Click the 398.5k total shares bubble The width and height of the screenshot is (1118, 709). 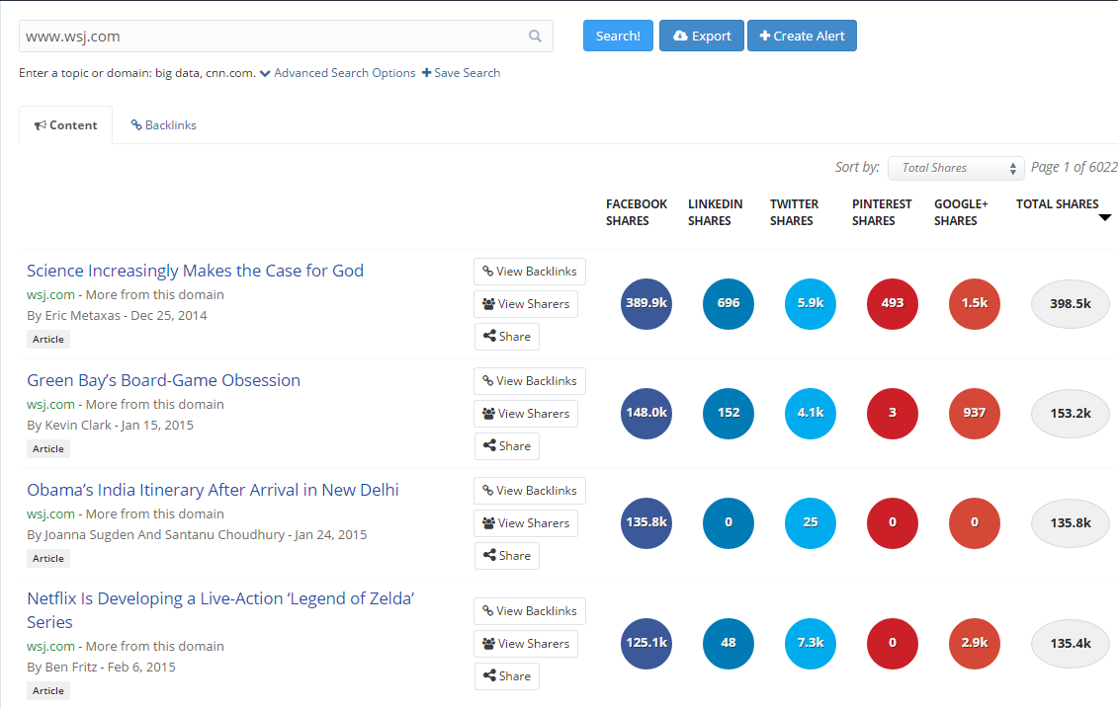(1071, 304)
